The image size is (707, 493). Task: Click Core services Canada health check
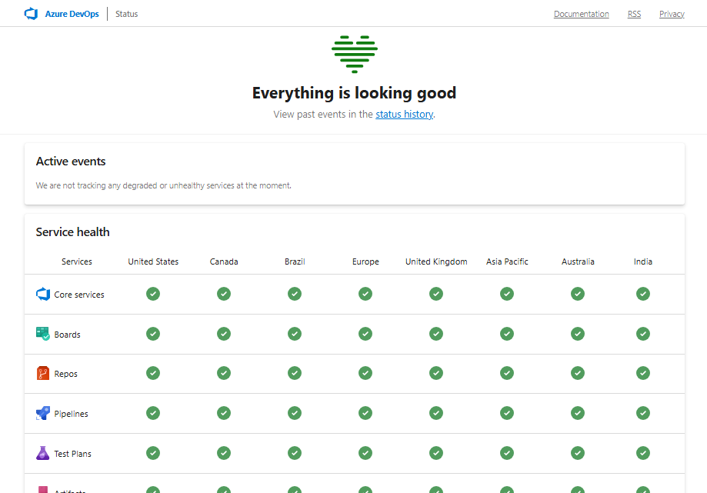pos(224,294)
